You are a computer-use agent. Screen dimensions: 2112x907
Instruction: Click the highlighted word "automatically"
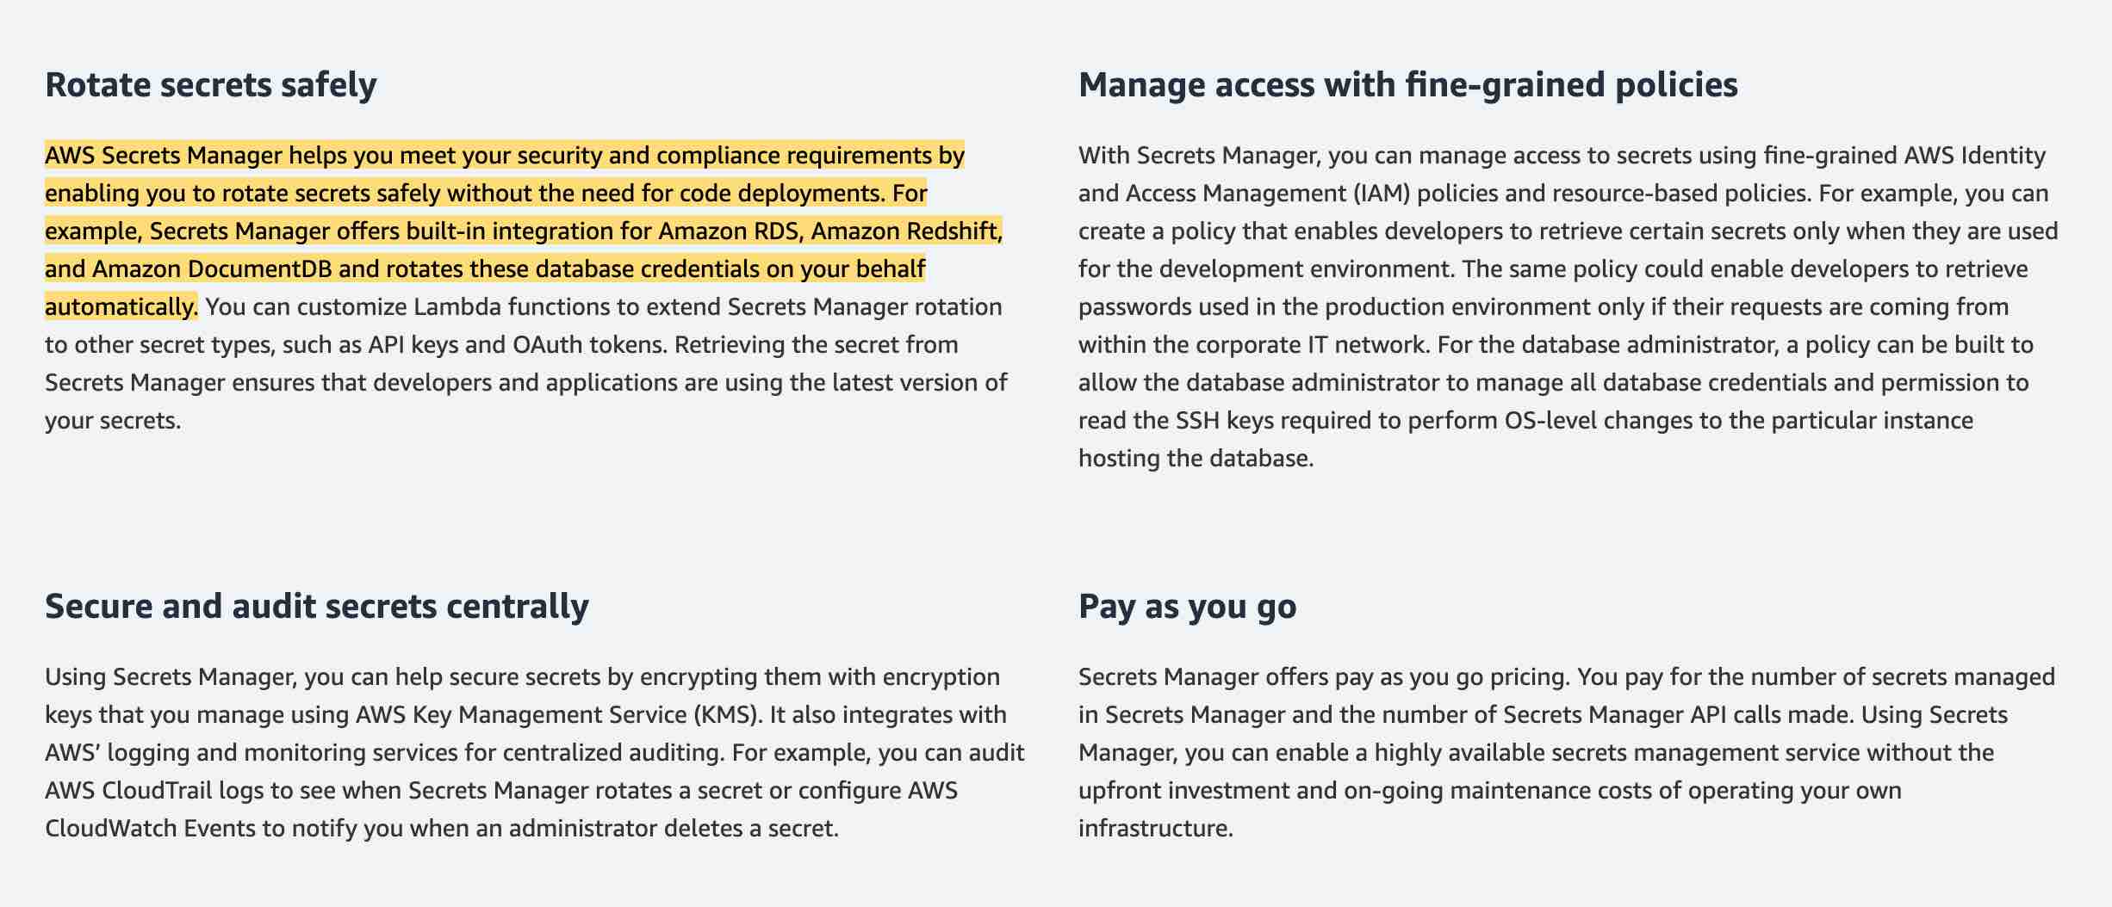click(x=120, y=307)
